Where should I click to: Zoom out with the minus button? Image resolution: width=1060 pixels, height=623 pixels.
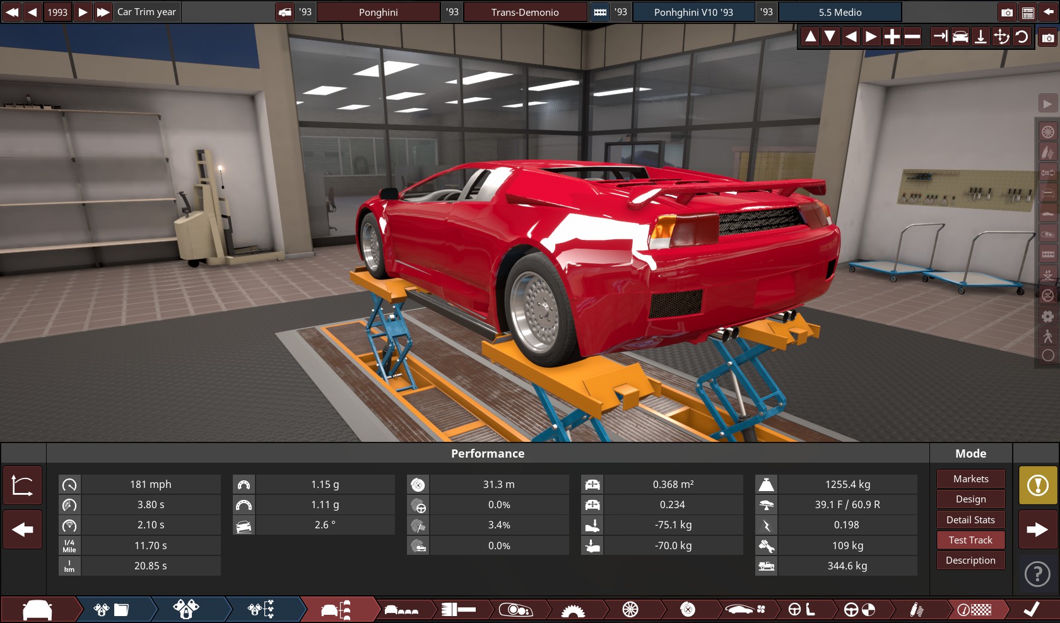click(912, 37)
